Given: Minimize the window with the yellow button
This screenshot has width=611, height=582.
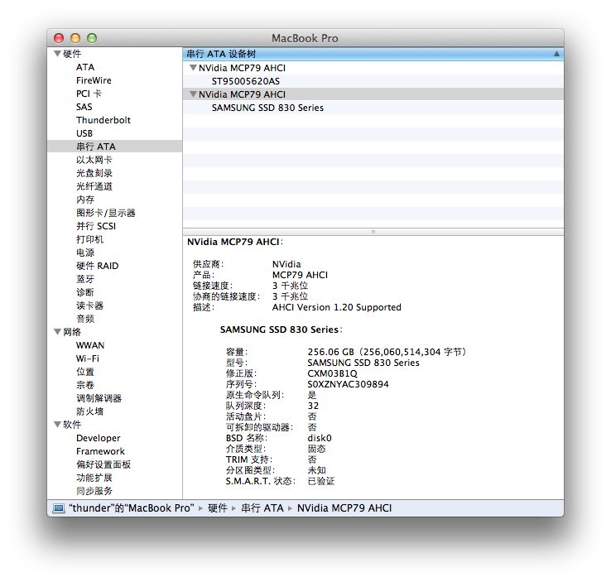Looking at the screenshot, I should point(75,38).
